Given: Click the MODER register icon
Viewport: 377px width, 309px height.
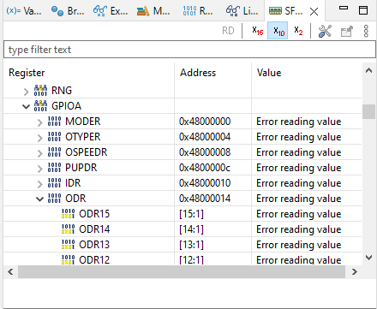Looking at the screenshot, I should pos(54,122).
